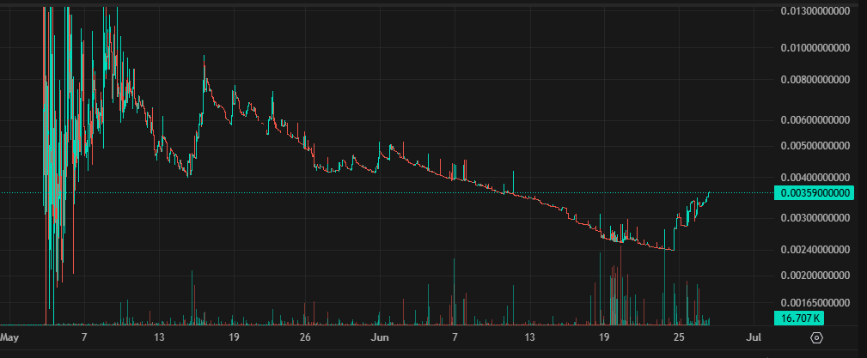The width and height of the screenshot is (867, 358).
Task: Click price axis value 0.00400000000
Action: [x=815, y=178]
